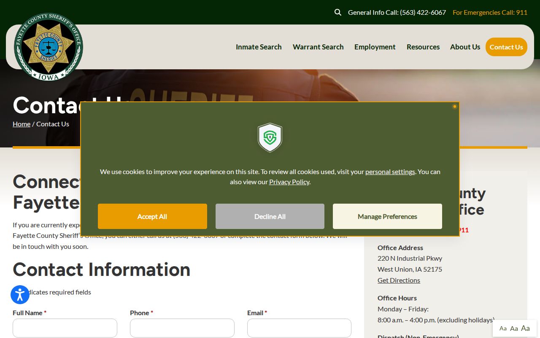The width and height of the screenshot is (540, 338).
Task: View the Privacy Policy link
Action: [289, 182]
